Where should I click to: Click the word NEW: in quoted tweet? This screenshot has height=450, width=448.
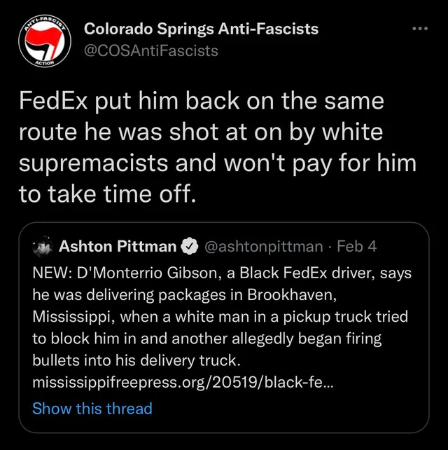coord(52,272)
